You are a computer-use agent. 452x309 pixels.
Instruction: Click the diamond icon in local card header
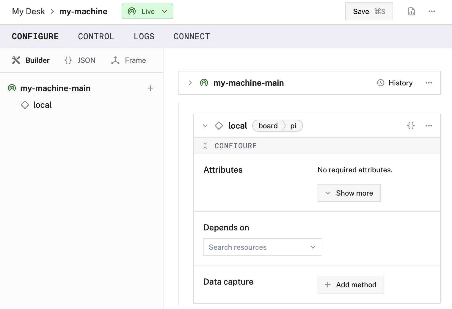click(219, 126)
